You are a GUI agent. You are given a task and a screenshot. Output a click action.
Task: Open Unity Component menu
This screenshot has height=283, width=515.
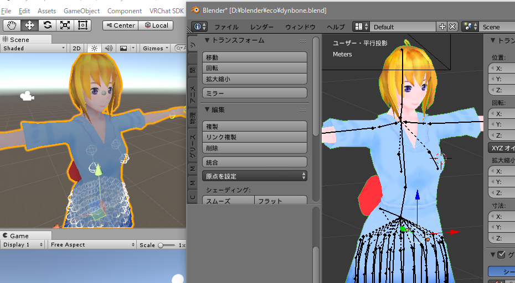coord(125,11)
